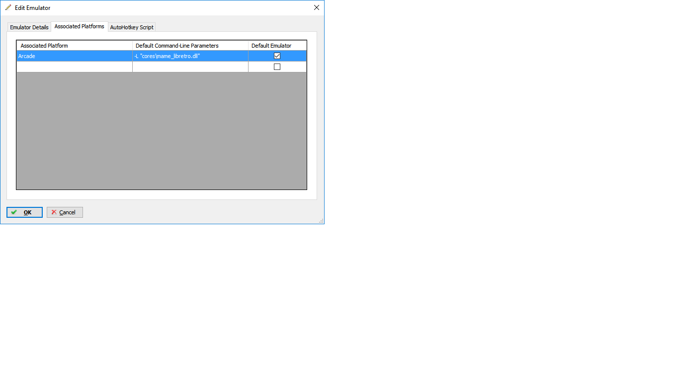676x381 pixels.
Task: Click the pencil icon in title bar
Action: click(x=8, y=7)
